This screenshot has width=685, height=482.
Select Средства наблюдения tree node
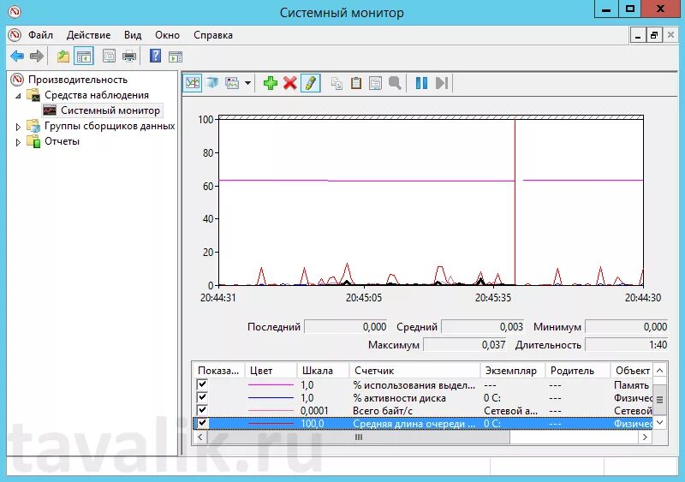(x=97, y=95)
